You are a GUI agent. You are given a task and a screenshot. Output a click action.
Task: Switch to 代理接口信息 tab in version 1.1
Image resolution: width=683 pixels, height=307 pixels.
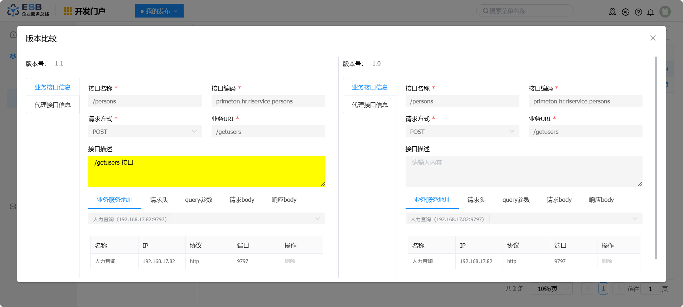[x=53, y=105]
